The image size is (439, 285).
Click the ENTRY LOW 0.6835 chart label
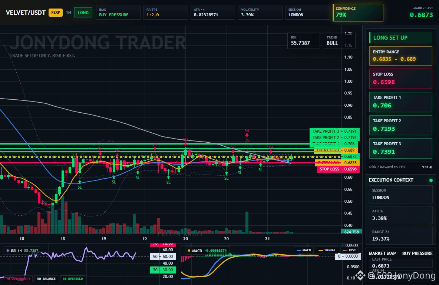pyautogui.click(x=337, y=163)
